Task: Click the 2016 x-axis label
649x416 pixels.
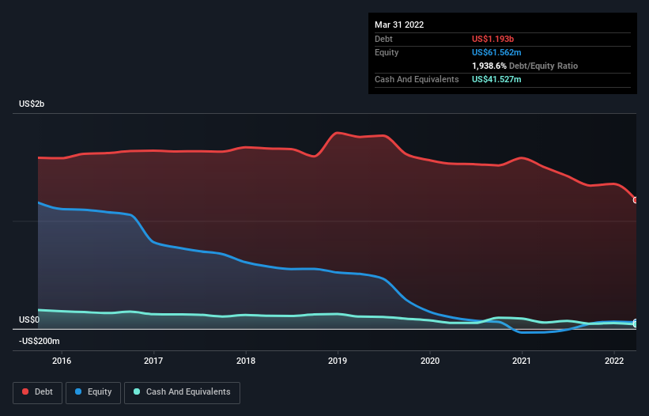Action: 62,361
